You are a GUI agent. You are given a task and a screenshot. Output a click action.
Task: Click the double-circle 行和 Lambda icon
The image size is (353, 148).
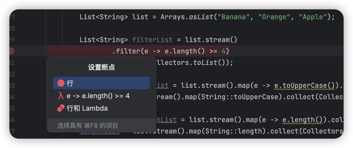click(61, 108)
